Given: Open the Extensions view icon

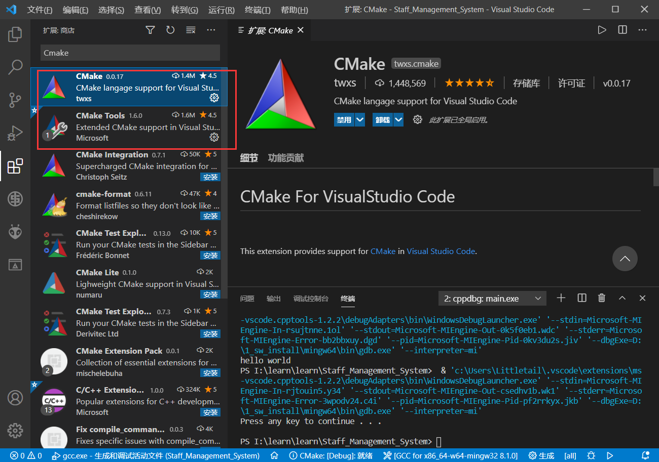Looking at the screenshot, I should (15, 166).
